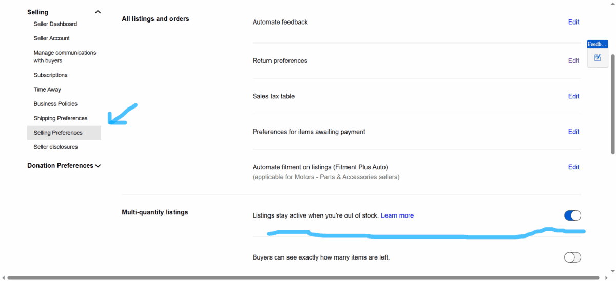Screen dimensions: 616x281
Task: Collapse the Selling section chevron
Action: 98,12
